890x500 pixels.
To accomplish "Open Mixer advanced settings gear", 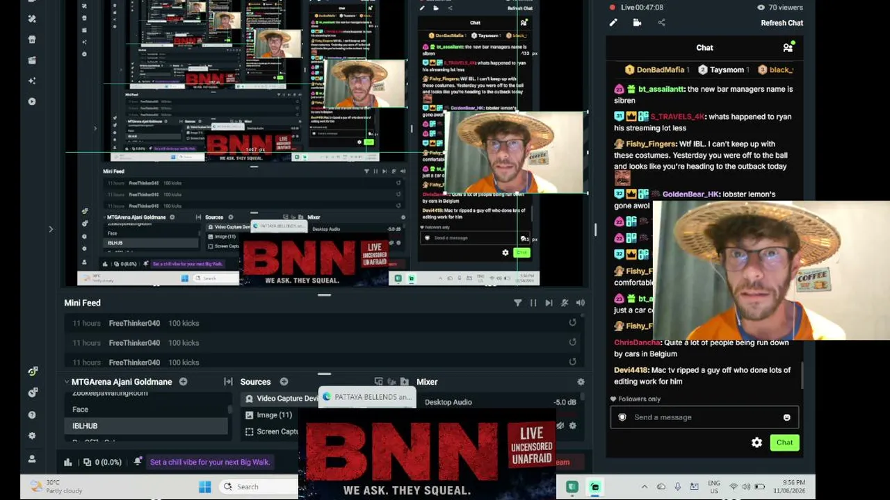I will tap(581, 381).
